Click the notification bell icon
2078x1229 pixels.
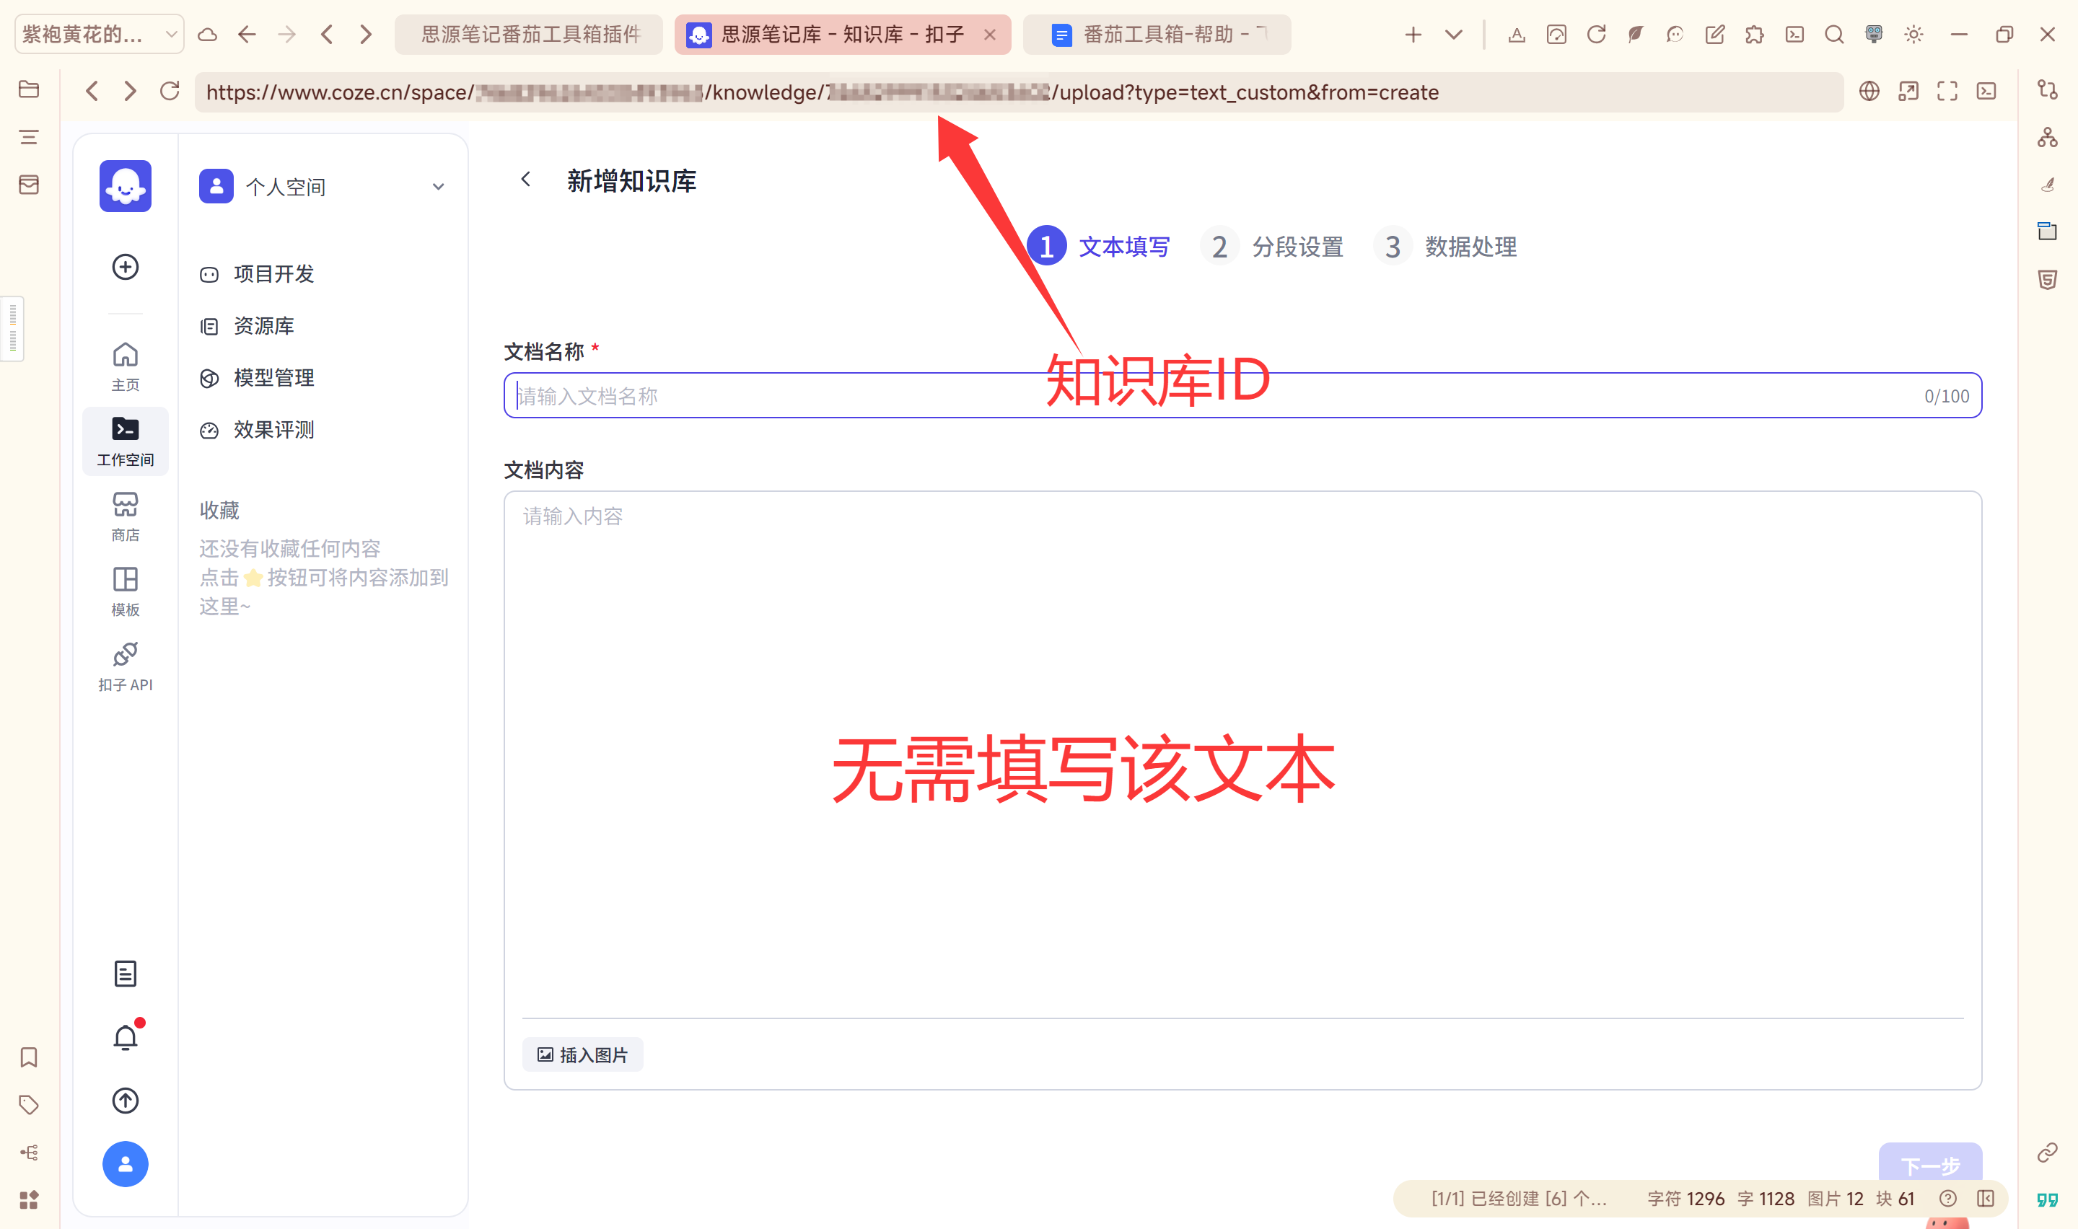(125, 1037)
